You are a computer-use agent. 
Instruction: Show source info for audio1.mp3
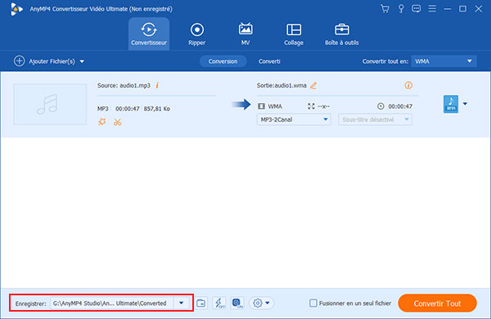(157, 85)
